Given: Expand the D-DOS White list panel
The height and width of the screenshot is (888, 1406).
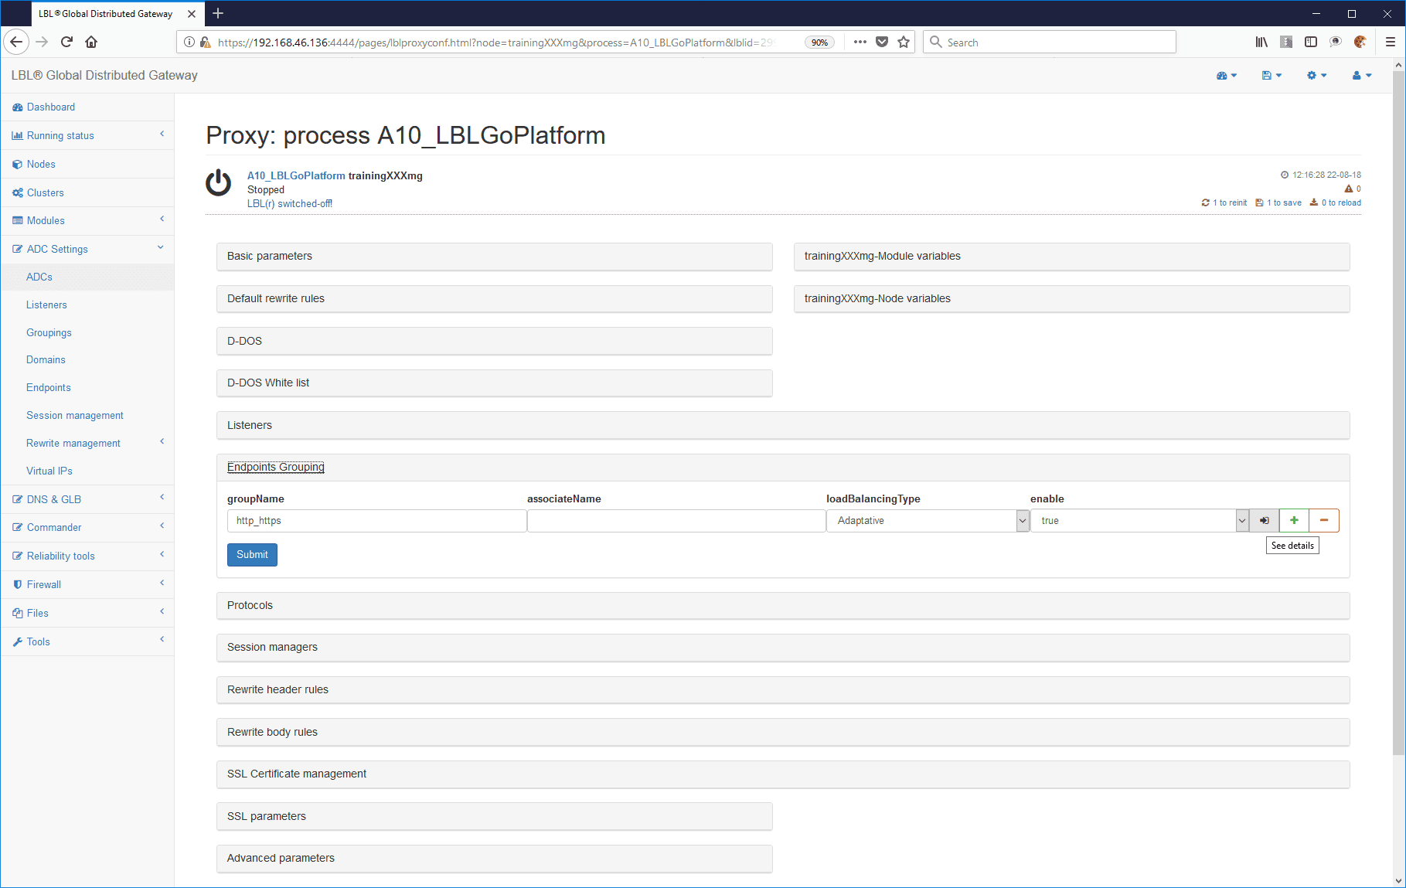Looking at the screenshot, I should coord(494,383).
